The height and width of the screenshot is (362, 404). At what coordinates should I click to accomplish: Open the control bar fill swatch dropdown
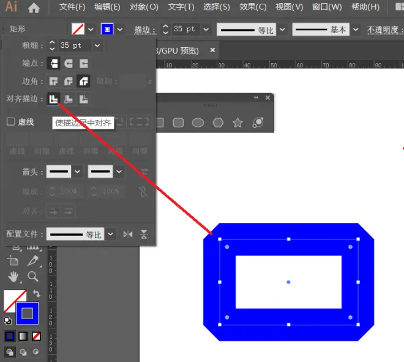tap(91, 29)
